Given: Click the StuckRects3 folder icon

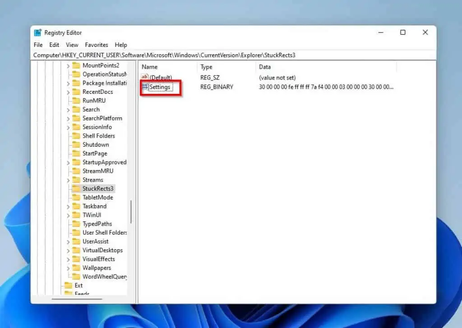Looking at the screenshot, I should pos(75,189).
